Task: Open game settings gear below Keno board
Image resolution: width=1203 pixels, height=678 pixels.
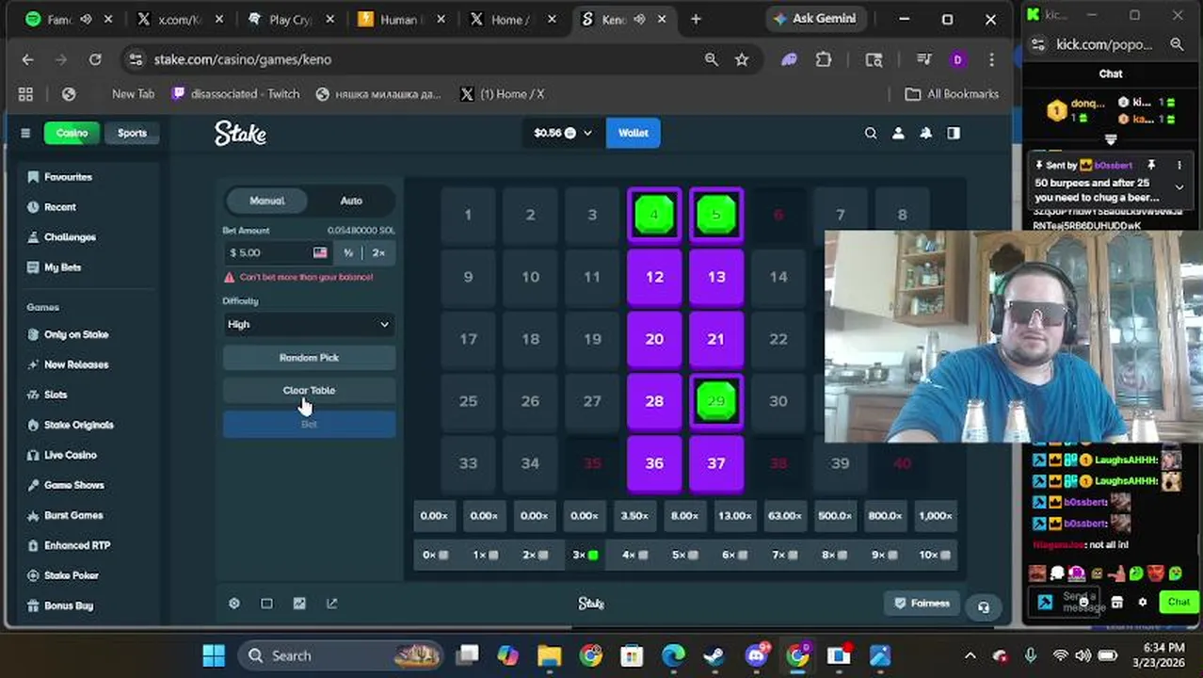Action: (x=234, y=604)
